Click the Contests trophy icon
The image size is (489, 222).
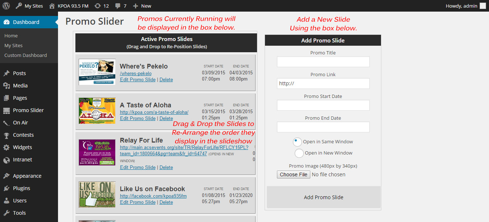7,135
